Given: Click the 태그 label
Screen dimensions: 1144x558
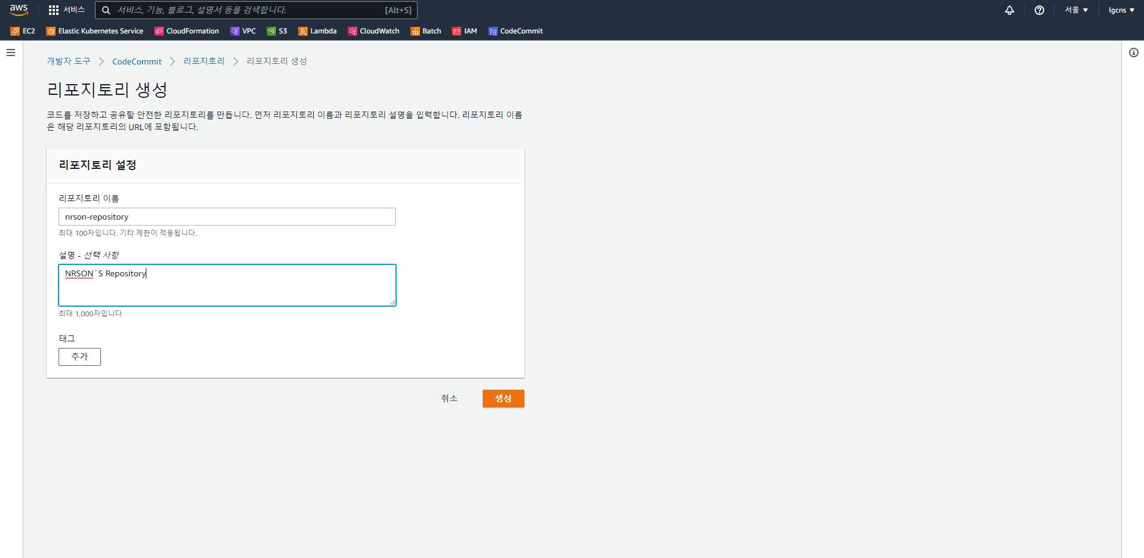Looking at the screenshot, I should 67,338.
